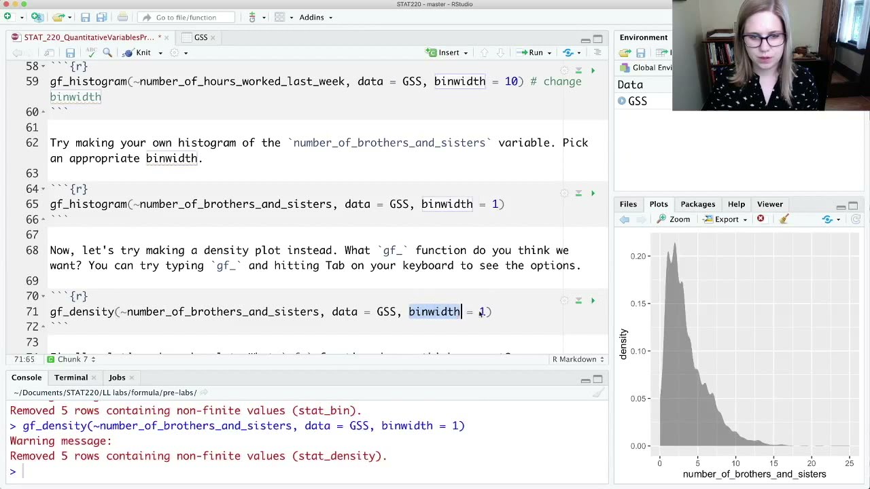This screenshot has height=489, width=870.
Task: Expand the Knit options dropdown arrow
Action: 160,53
